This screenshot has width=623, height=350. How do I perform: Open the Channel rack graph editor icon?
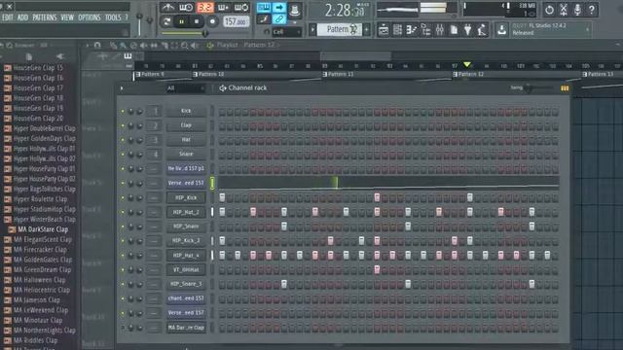(565, 88)
